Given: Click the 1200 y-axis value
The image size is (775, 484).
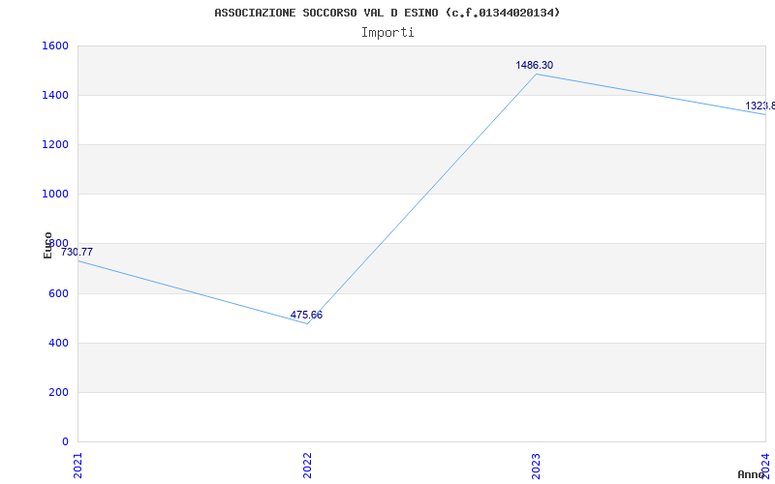Looking at the screenshot, I should point(55,144).
